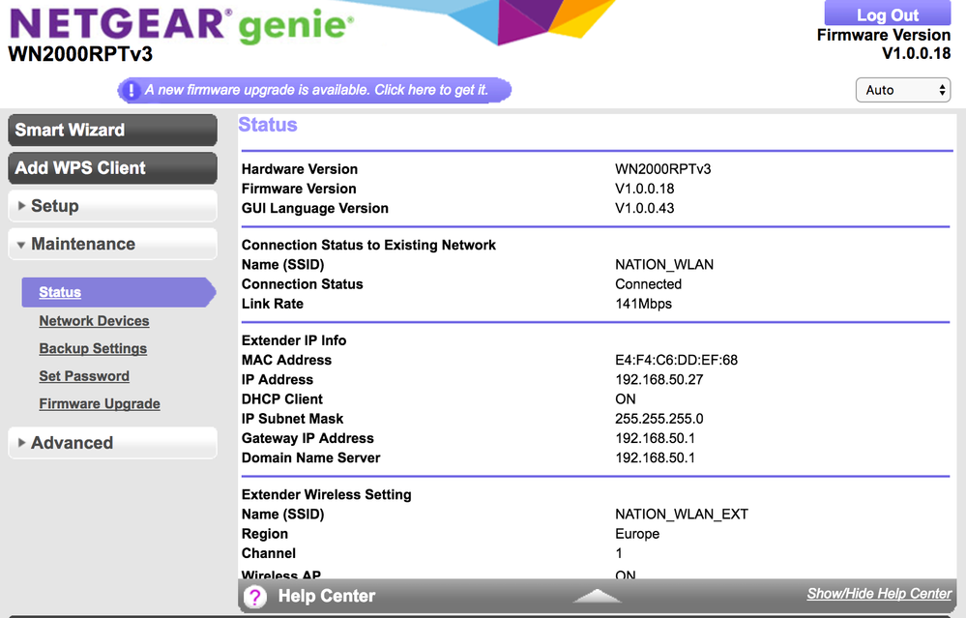
Task: Select the Status menu item
Action: pyautogui.click(x=60, y=292)
